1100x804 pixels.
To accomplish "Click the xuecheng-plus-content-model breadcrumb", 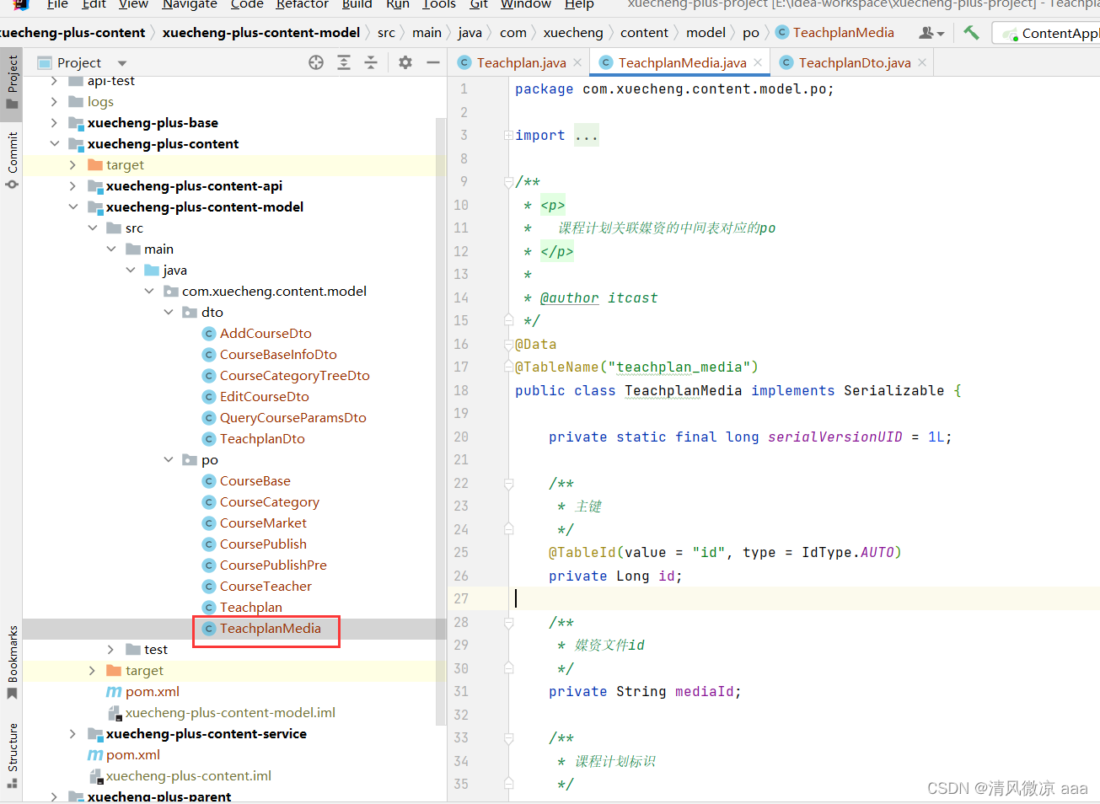I will 261,33.
